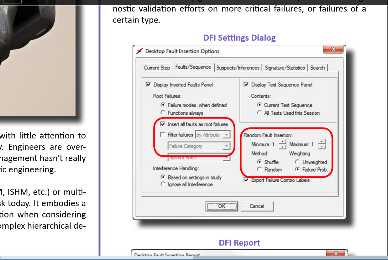Click the Weighting label

[300, 153]
